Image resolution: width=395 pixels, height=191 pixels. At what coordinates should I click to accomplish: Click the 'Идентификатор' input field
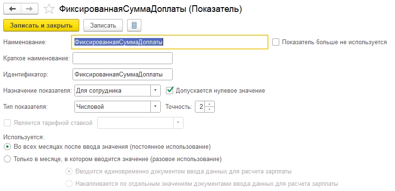pyautogui.click(x=122, y=74)
